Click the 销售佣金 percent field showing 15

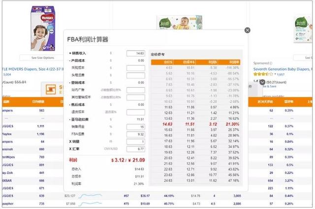(135, 127)
